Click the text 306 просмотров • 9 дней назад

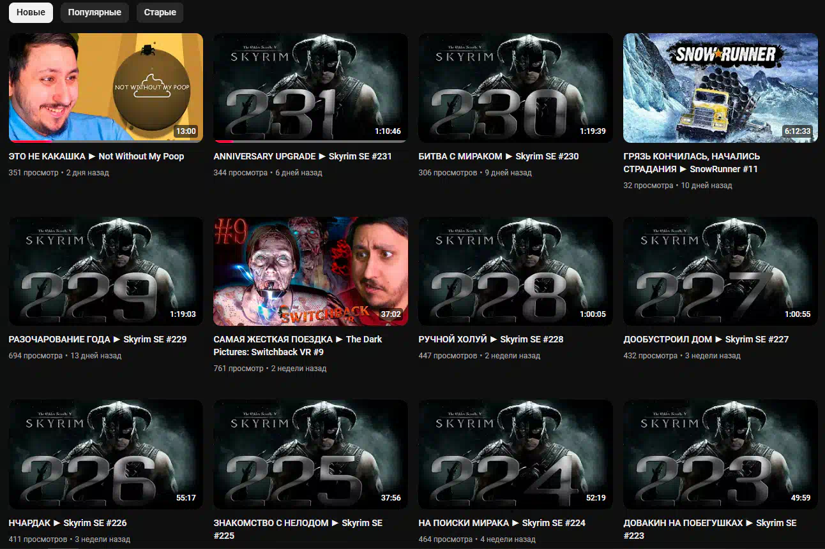point(475,173)
